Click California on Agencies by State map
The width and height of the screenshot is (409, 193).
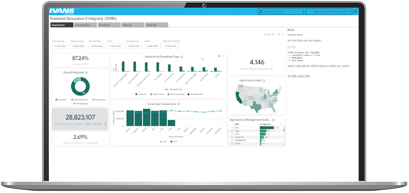[239, 98]
